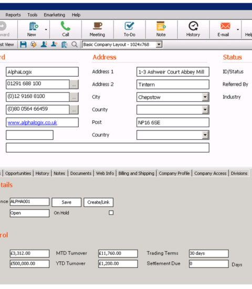Screen dimensions: 252x289
Task: Expand the City dropdown showing Chepstow
Action: pos(205,97)
